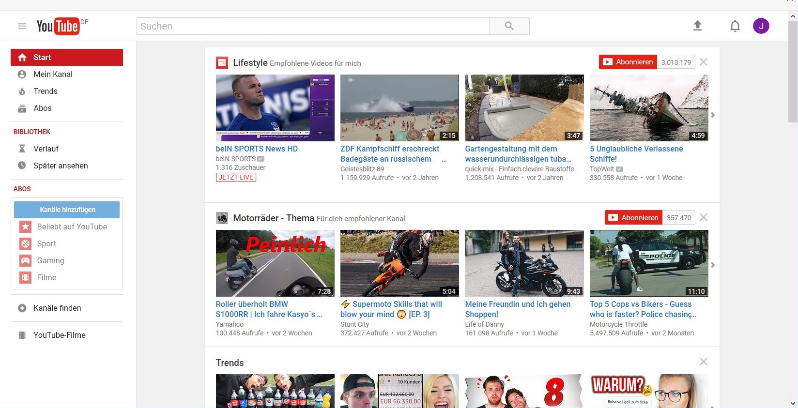Open the hamburger guide menu
This screenshot has height=408, width=798.
pos(22,26)
